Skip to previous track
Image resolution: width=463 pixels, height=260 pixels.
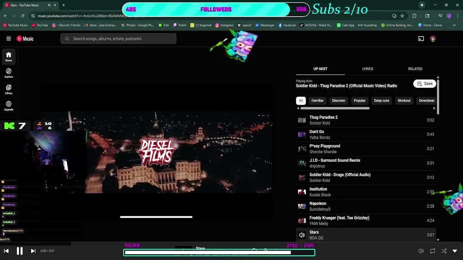click(6, 251)
